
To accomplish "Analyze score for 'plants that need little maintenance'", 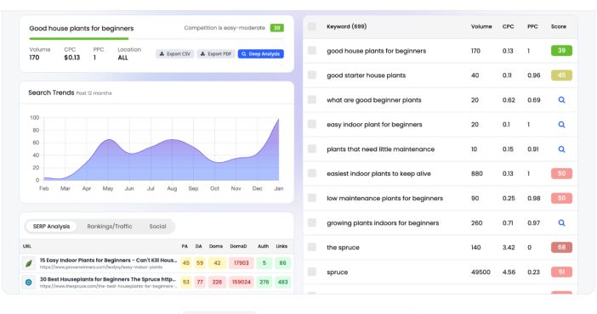I will pos(561,149).
